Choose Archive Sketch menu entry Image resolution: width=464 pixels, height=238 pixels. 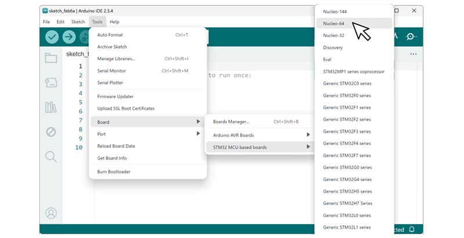tap(148, 47)
